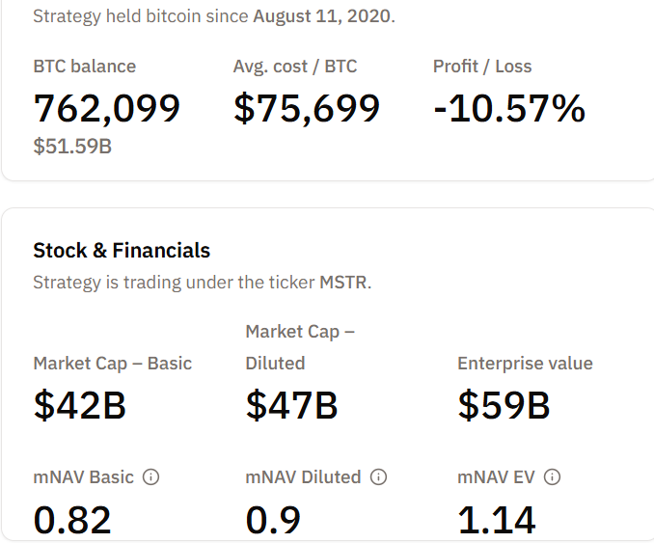Click the 0.82 mNAV Basic value

pyautogui.click(x=72, y=521)
